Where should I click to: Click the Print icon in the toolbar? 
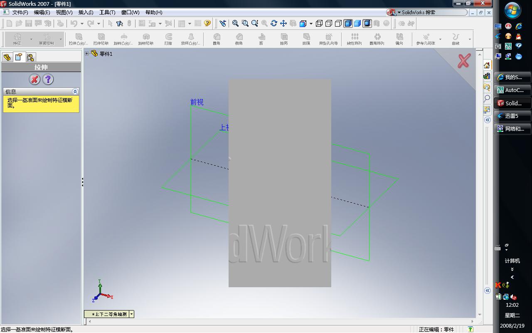coord(60,23)
